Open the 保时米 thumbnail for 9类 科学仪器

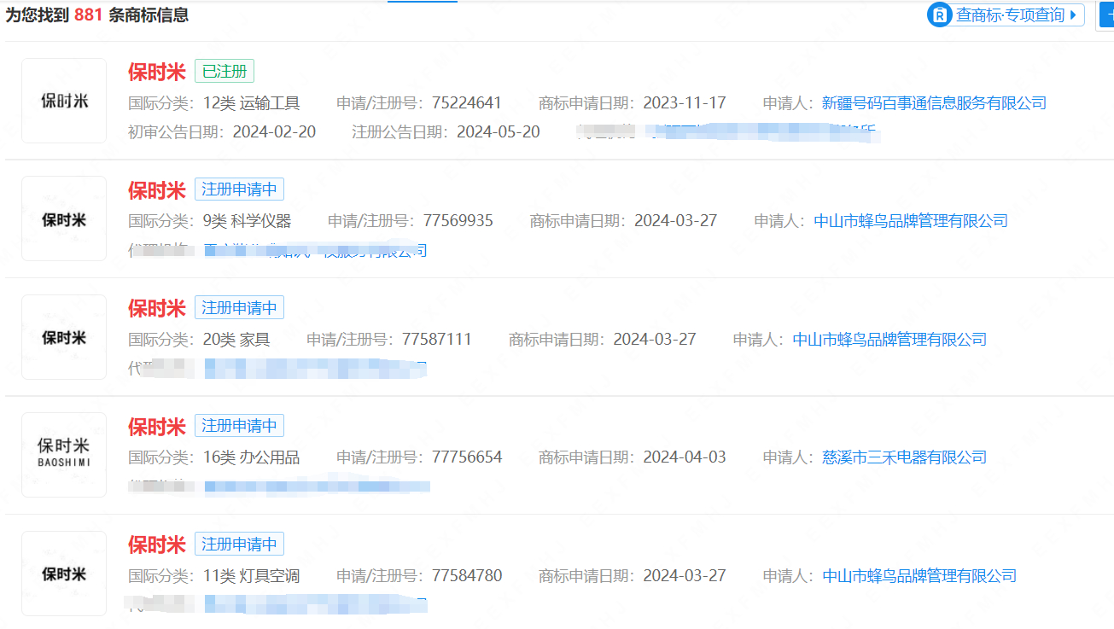coord(64,219)
